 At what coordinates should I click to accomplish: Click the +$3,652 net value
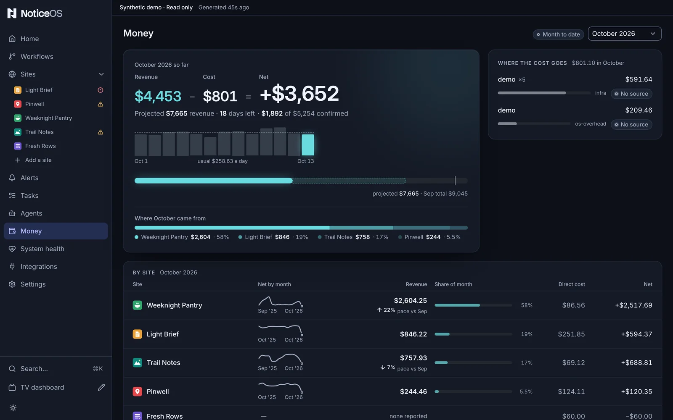pos(299,94)
